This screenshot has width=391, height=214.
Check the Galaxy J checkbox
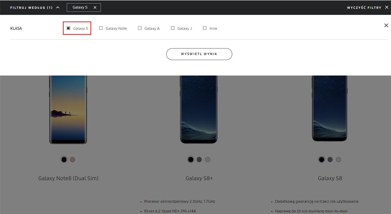coord(172,28)
